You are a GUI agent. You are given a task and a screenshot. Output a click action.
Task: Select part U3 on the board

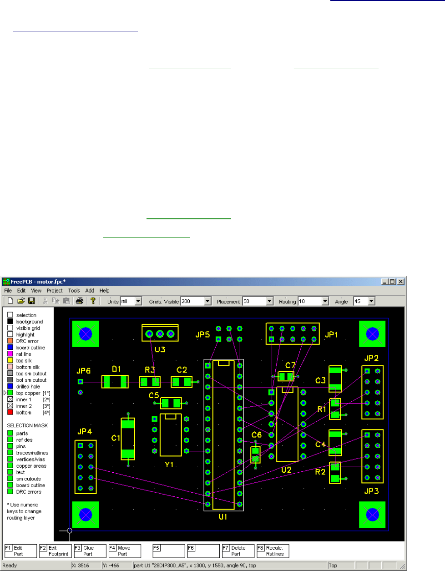[x=160, y=334]
